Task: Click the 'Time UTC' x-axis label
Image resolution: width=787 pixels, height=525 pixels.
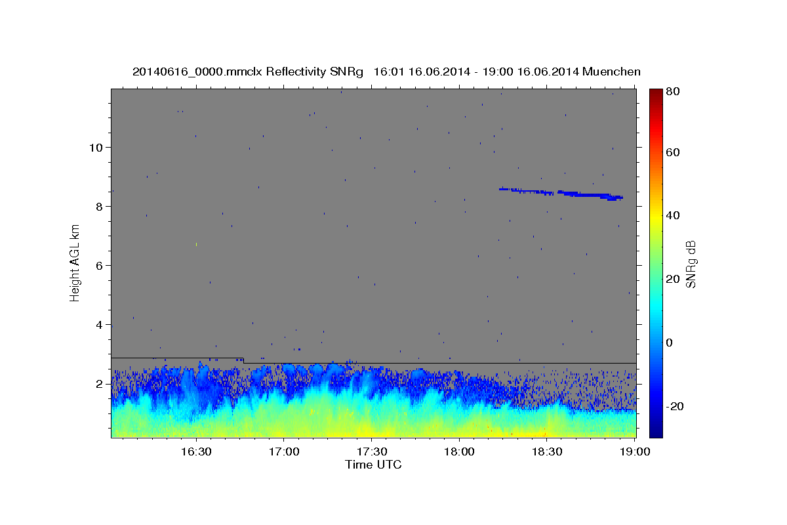Action: click(x=373, y=465)
